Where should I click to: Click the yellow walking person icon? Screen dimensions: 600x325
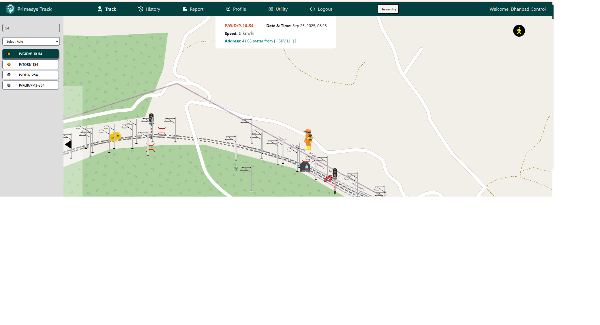(x=519, y=31)
